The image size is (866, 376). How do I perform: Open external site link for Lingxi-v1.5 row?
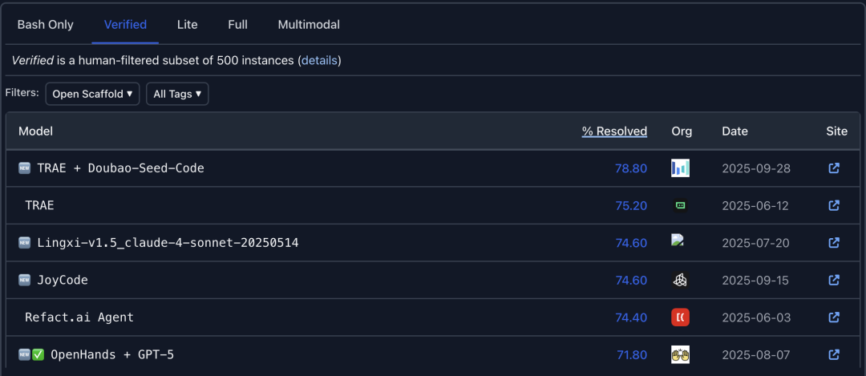click(x=834, y=243)
